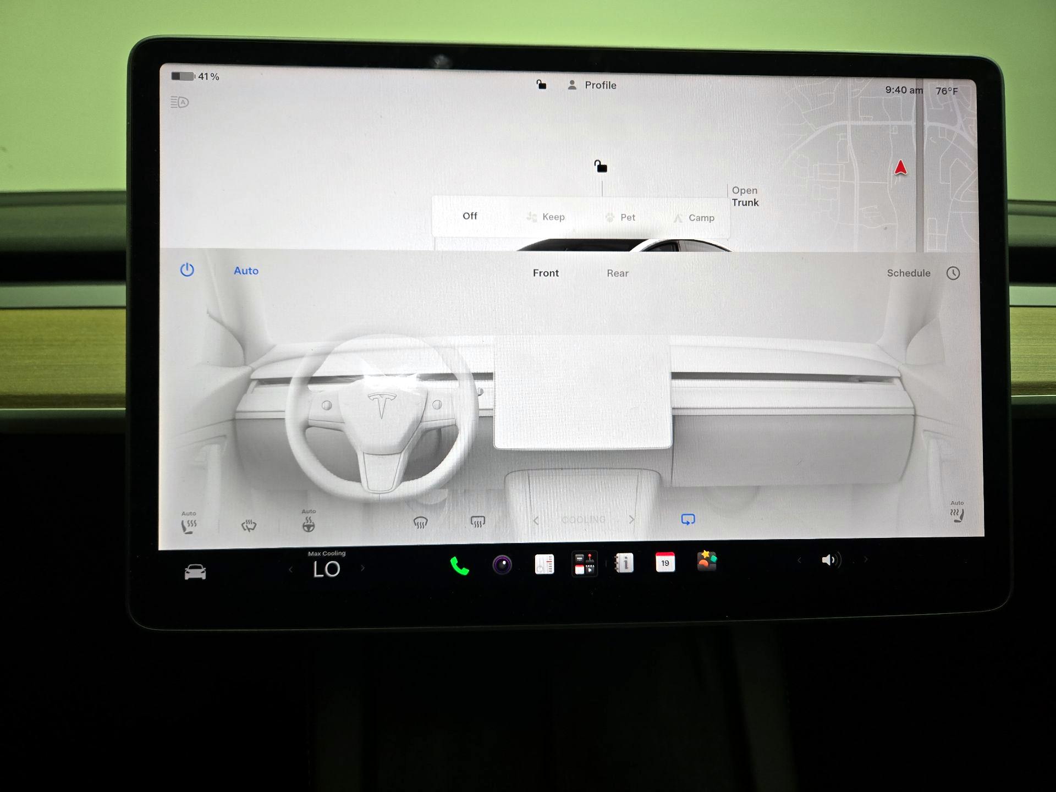The height and width of the screenshot is (792, 1056).
Task: Open the all apps launcher icon
Action: 585,564
